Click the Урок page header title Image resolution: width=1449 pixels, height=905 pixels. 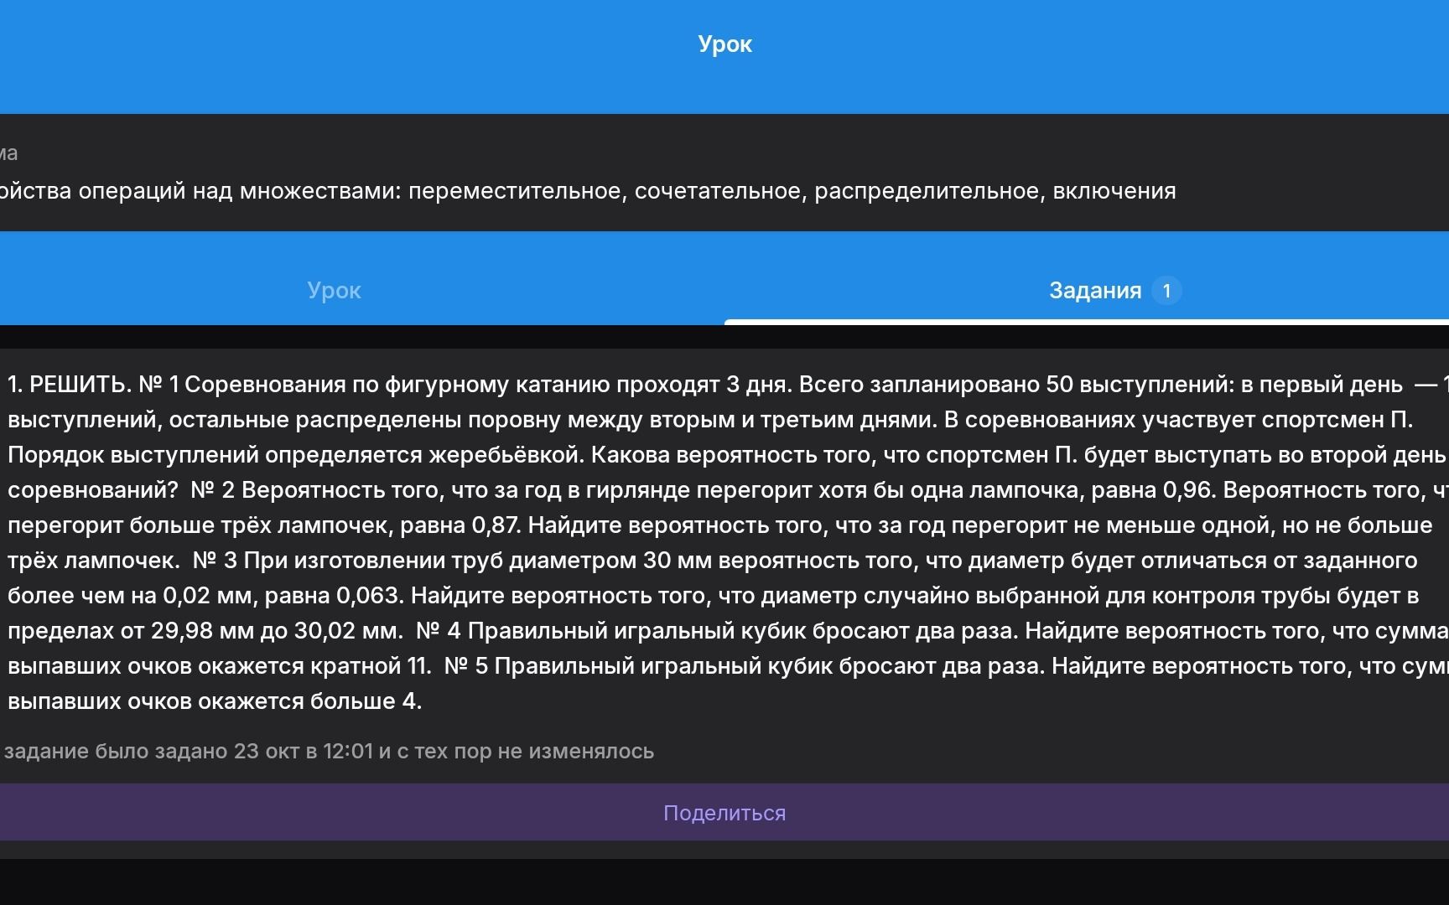click(724, 44)
